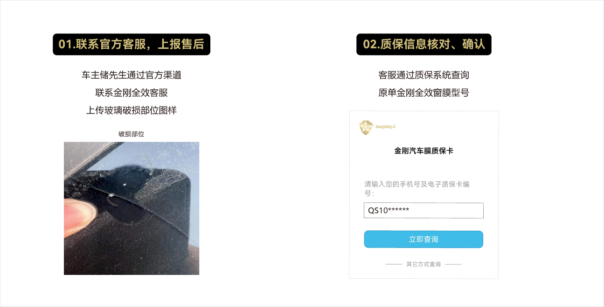Image resolution: width=604 pixels, height=307 pixels.
Task: Open the 其它方式查询 link
Action: pos(423,264)
